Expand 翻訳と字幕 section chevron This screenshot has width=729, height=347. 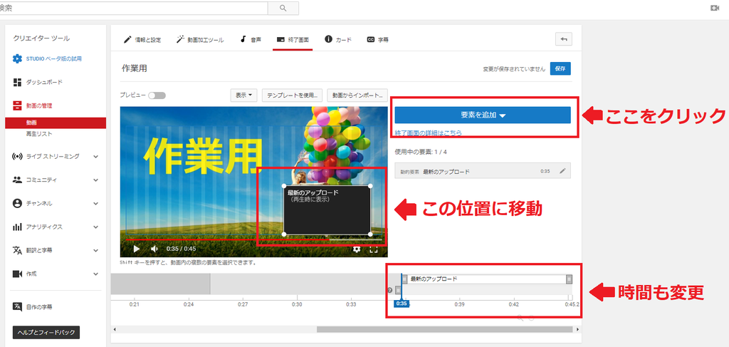tap(96, 250)
